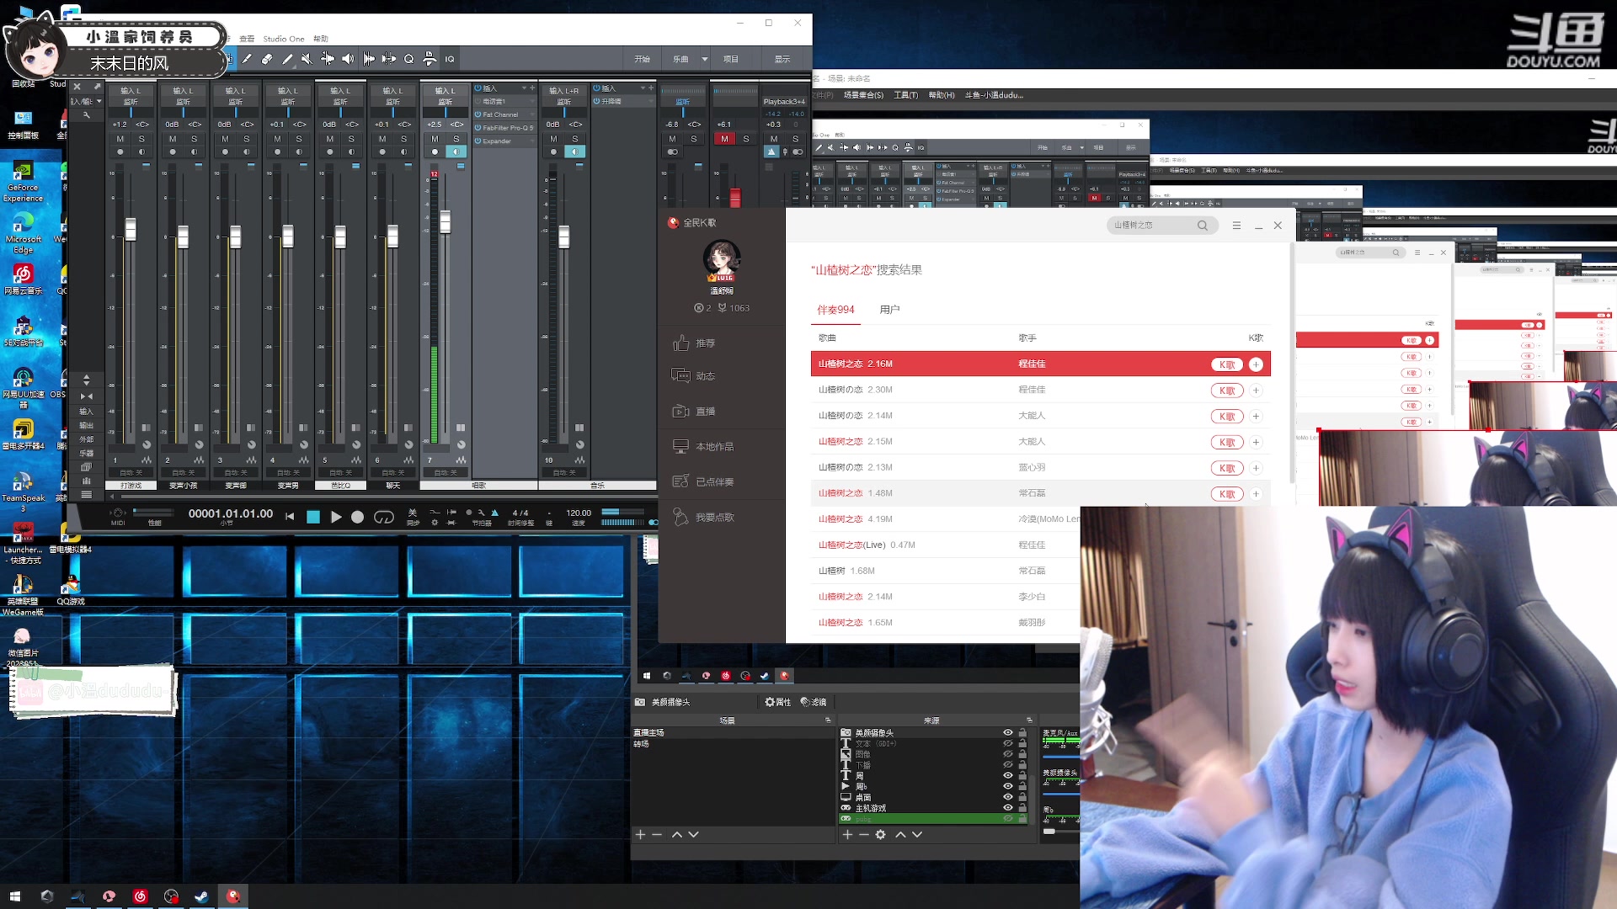Open 推荐 in the 全民K歌 sidebar
This screenshot has width=1617, height=909.
695,343
